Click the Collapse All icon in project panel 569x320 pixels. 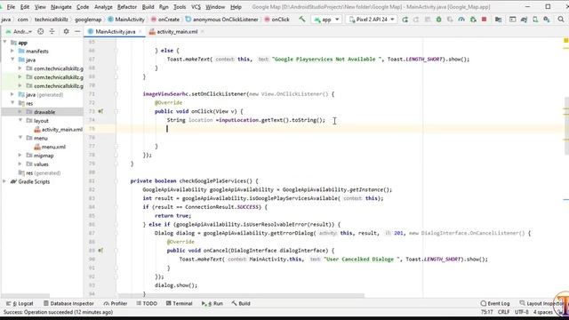[x=52, y=32]
